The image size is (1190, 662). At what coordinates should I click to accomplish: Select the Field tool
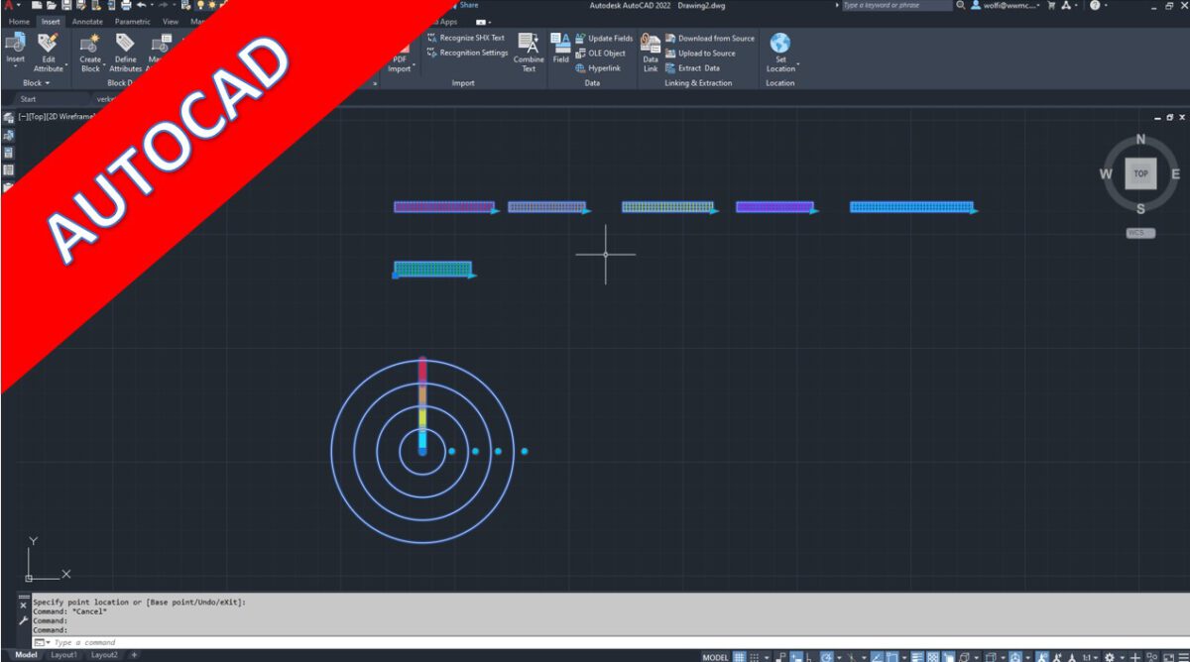point(561,50)
